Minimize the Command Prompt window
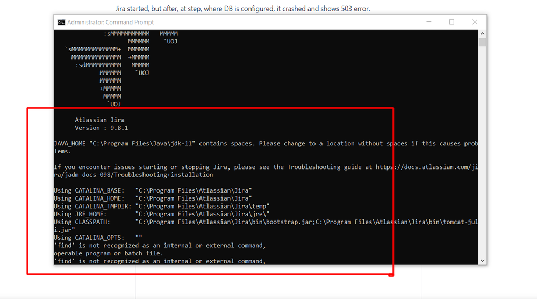 pyautogui.click(x=429, y=22)
